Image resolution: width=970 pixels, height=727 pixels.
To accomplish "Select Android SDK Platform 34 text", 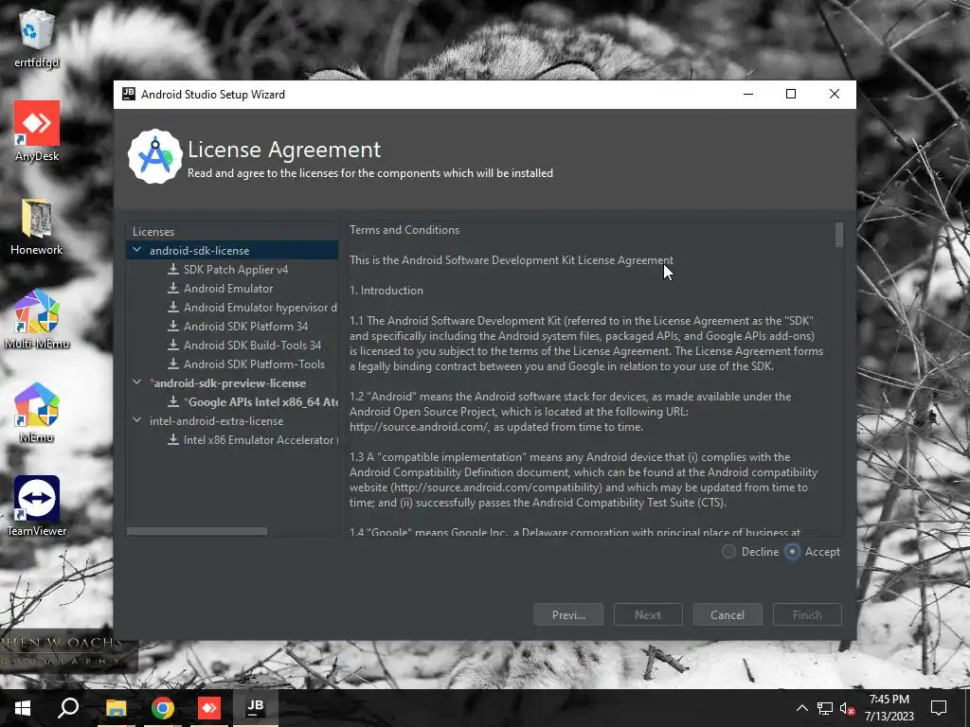I will tap(245, 327).
